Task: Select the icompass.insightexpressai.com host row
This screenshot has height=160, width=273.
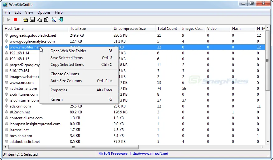Action: 134,124
